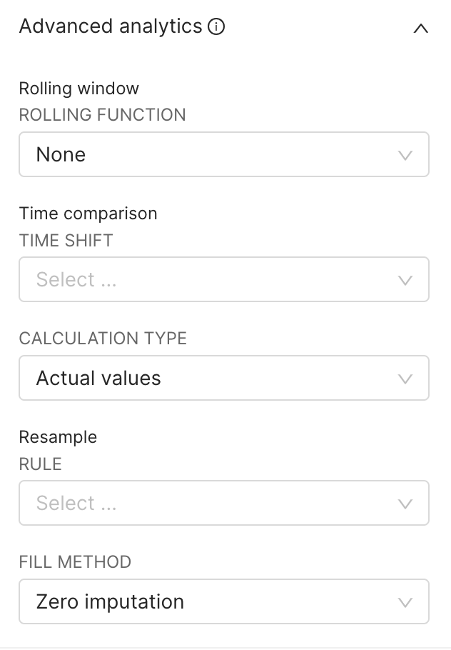Click the chevron on the Fill Method dropdown
This screenshot has width=451, height=650.
407,601
